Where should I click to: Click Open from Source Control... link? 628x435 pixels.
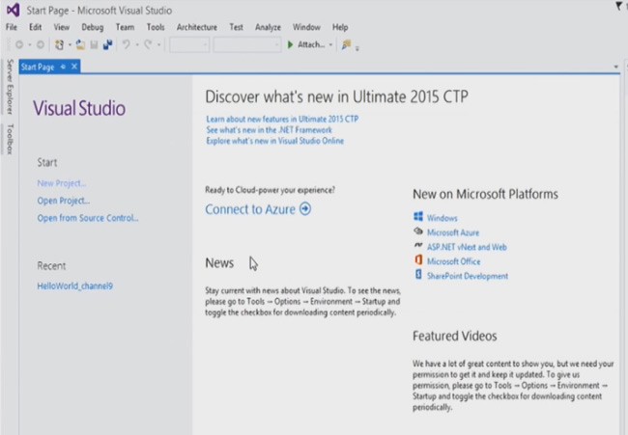point(88,218)
